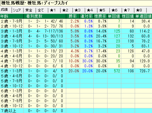Click the 単適回値 column header
The height and width of the screenshot is (113, 152).
pos(144,16)
